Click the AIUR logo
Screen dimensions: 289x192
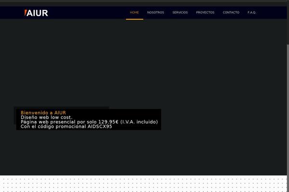pos(36,13)
